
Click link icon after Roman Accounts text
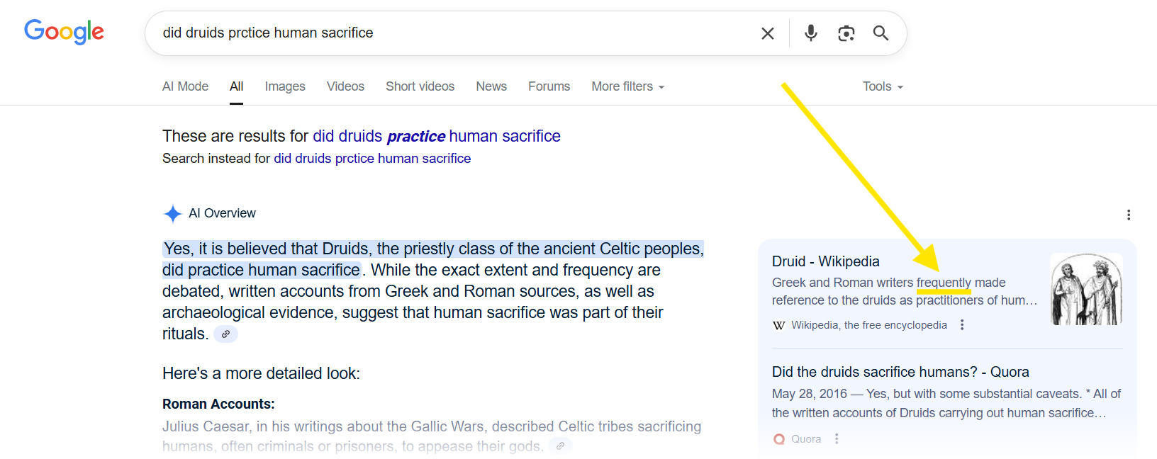pyautogui.click(x=560, y=446)
